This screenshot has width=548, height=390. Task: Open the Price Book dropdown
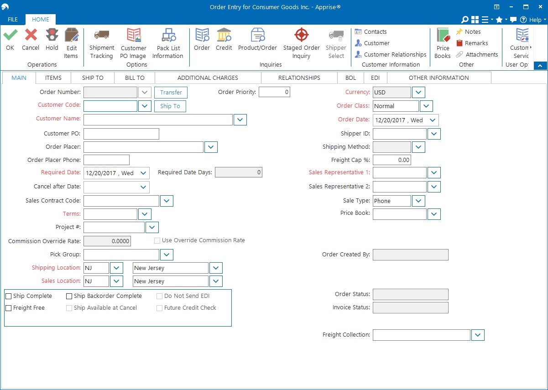click(434, 214)
